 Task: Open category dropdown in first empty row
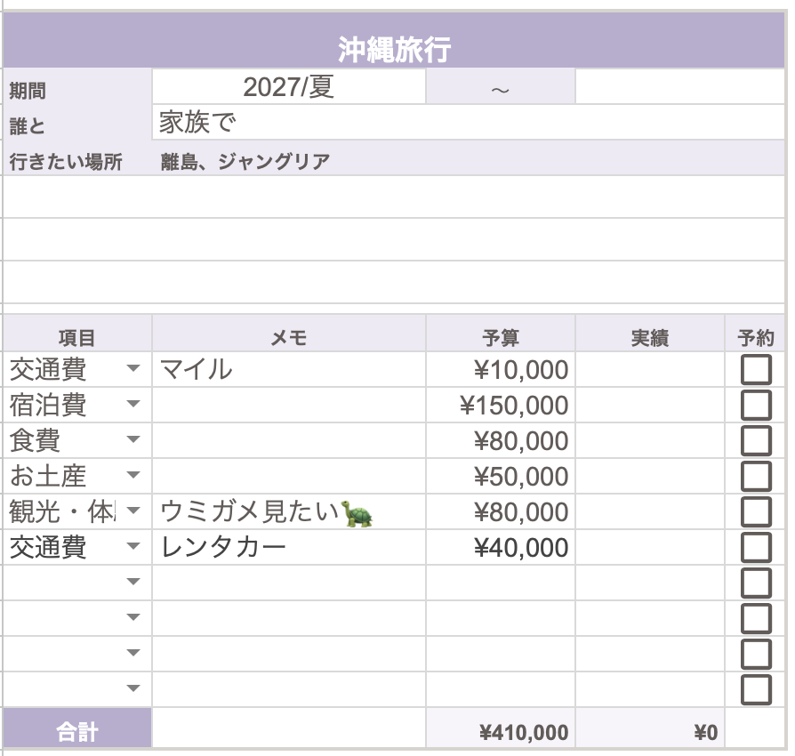pos(132,581)
